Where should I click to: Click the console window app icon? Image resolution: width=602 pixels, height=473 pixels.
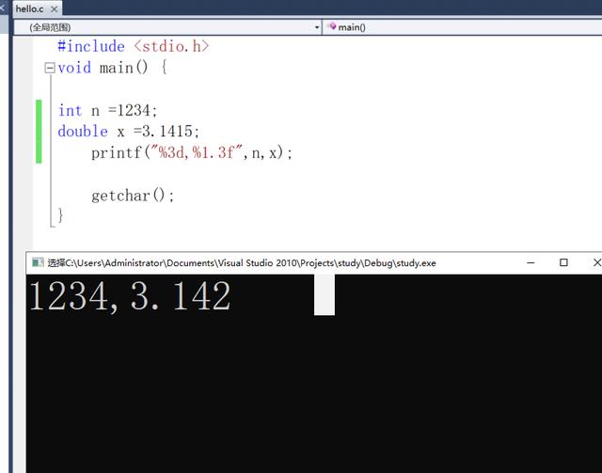[x=38, y=262]
